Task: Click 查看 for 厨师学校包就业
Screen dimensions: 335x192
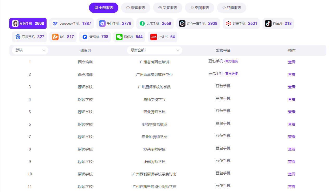Action: pos(292,124)
